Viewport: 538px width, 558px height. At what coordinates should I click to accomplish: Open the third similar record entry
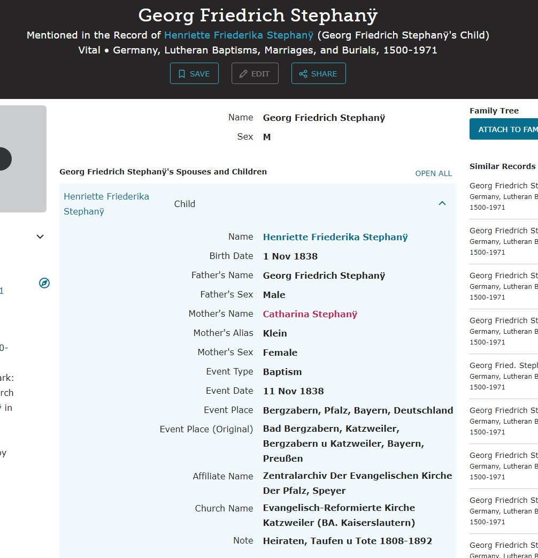click(x=503, y=276)
